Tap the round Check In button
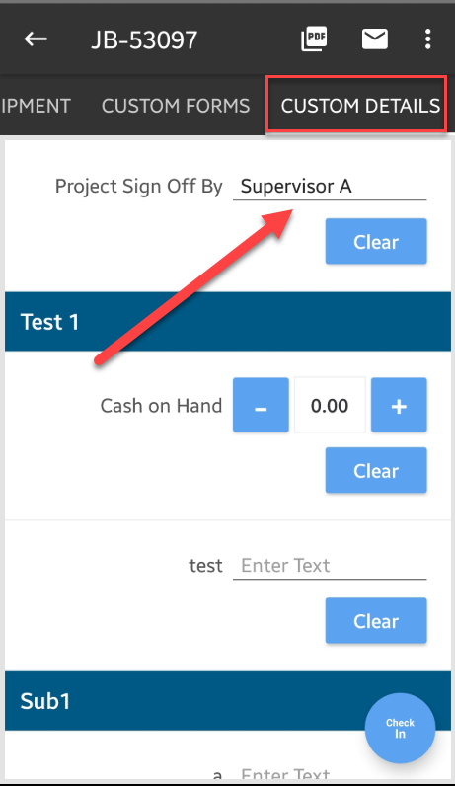 tap(400, 728)
